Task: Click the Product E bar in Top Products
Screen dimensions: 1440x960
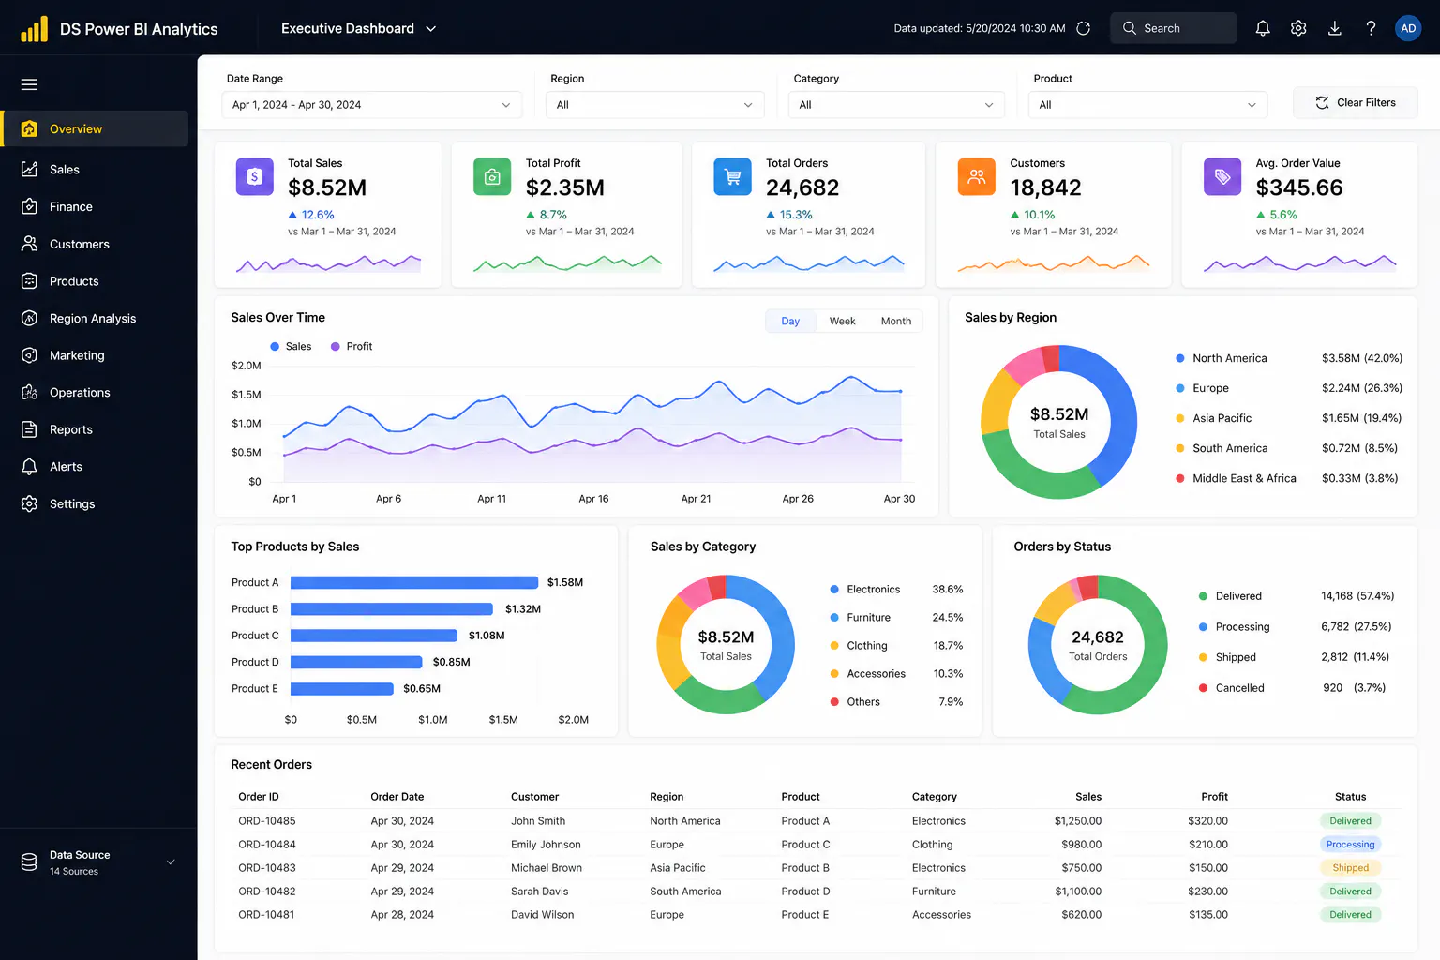Action: (x=342, y=689)
